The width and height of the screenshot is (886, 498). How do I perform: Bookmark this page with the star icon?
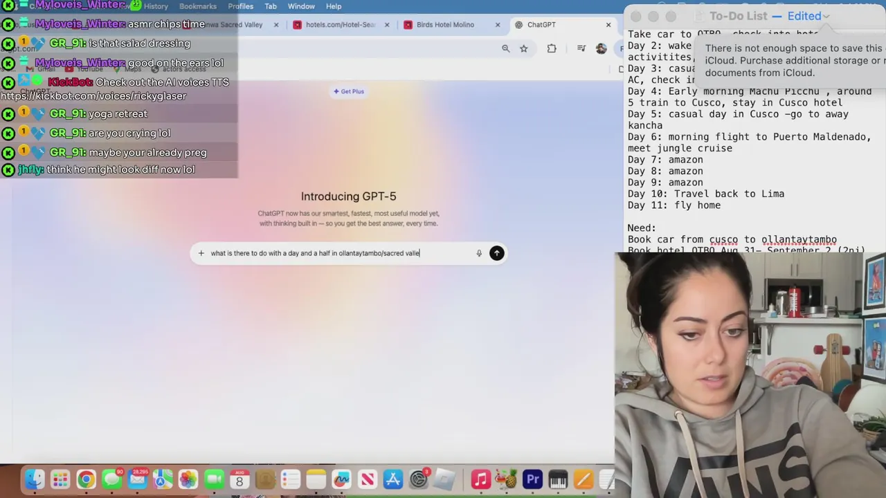524,48
